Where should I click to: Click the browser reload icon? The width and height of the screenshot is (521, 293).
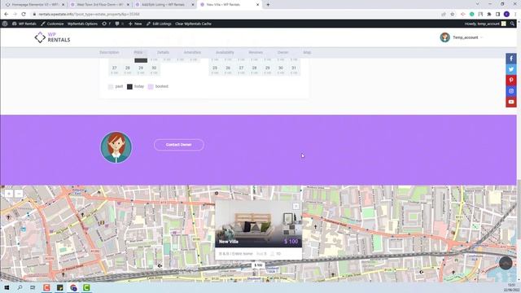[24, 14]
